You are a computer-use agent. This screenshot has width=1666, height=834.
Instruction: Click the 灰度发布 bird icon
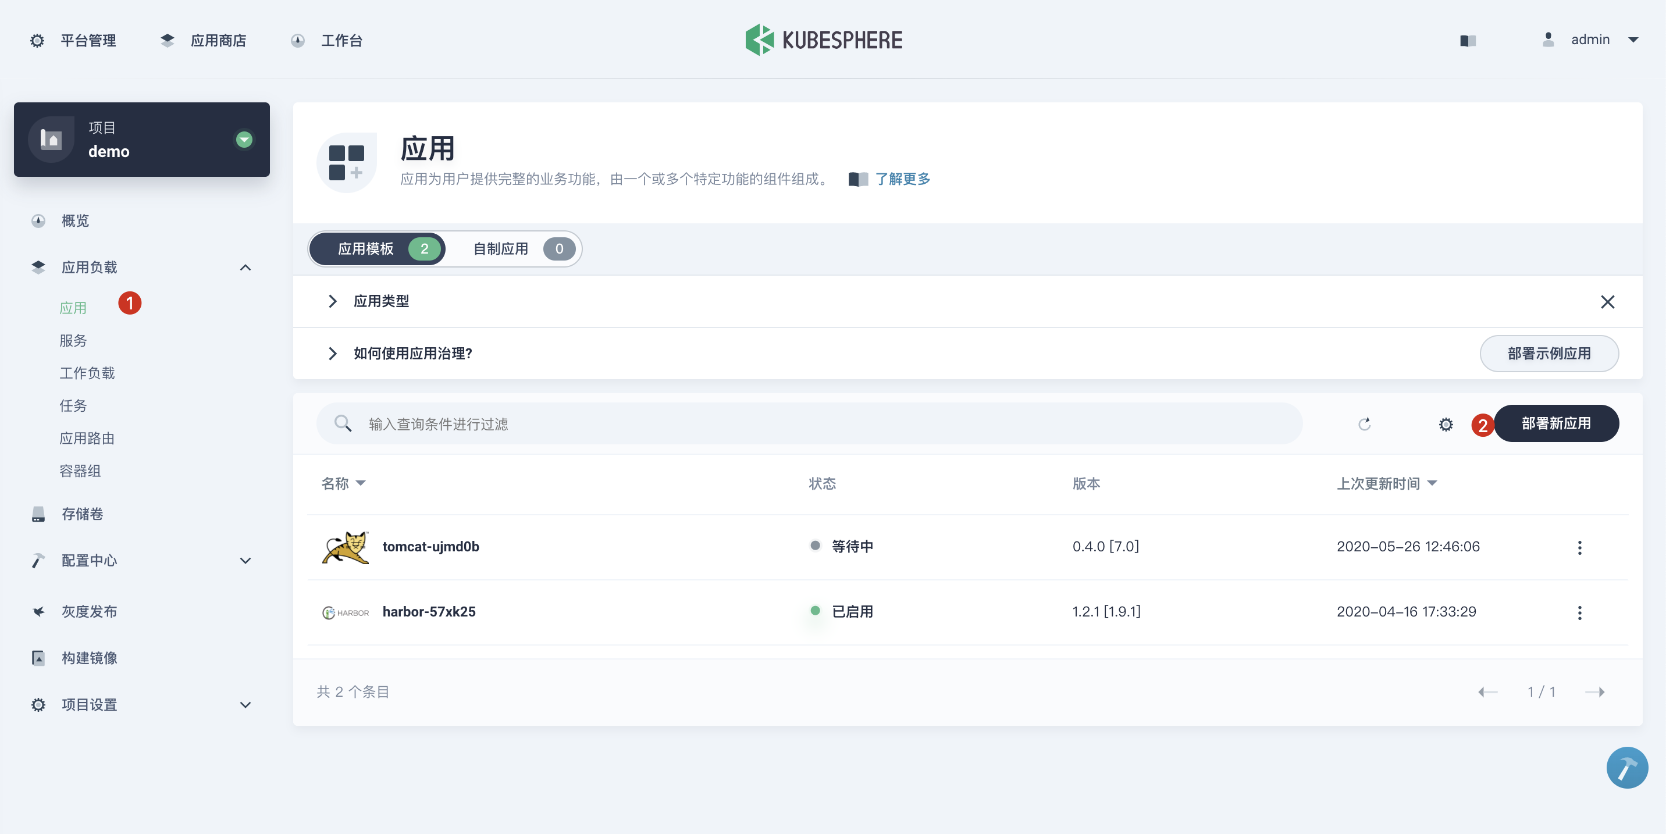coord(38,612)
